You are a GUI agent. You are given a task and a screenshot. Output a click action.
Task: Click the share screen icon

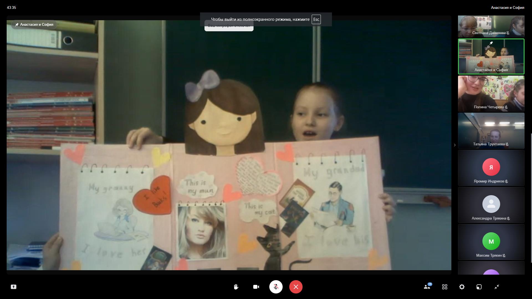click(14, 287)
